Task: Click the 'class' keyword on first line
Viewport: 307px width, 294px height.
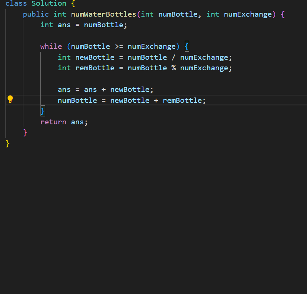Action: [16, 3]
